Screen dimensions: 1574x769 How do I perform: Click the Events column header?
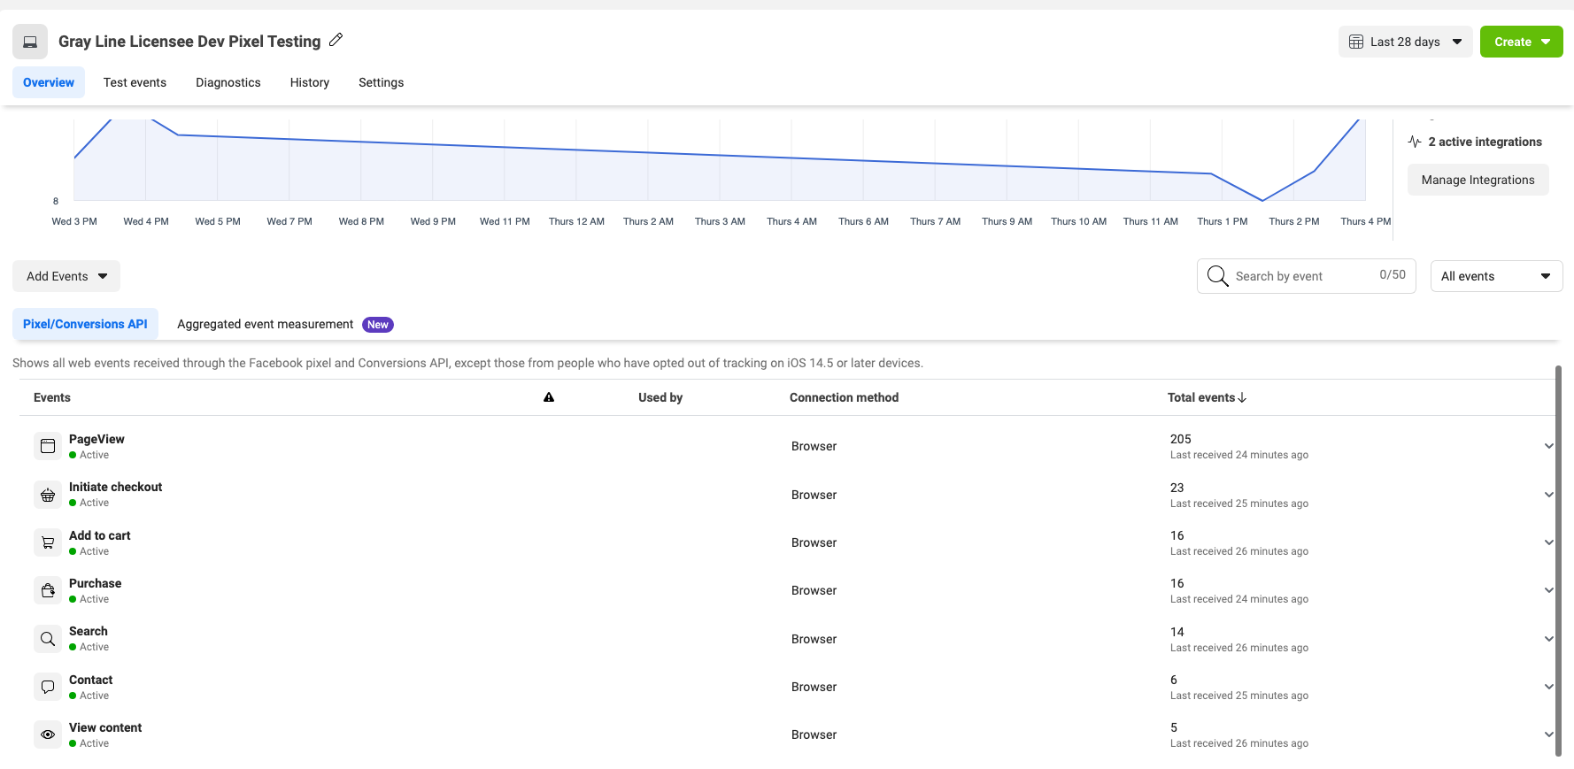pos(52,397)
